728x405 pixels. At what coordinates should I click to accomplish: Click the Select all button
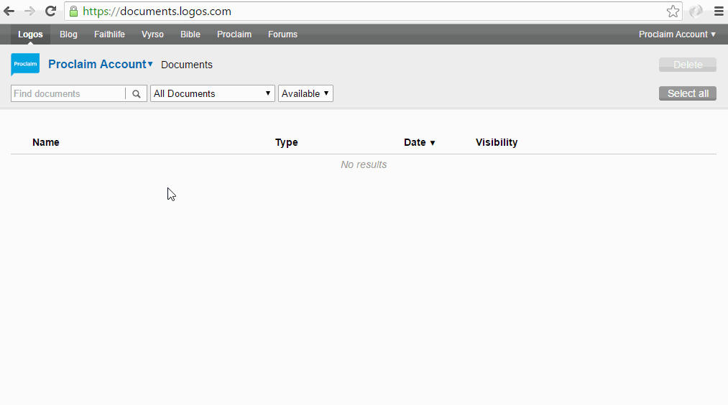688,93
